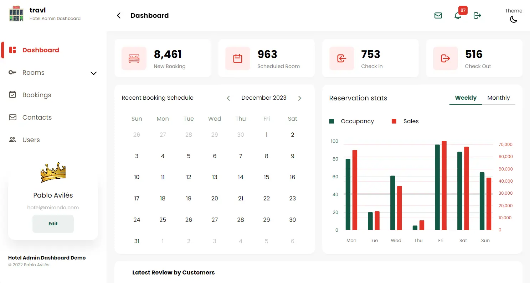
Task: Open Bookings in the sidebar
Action: point(37,95)
